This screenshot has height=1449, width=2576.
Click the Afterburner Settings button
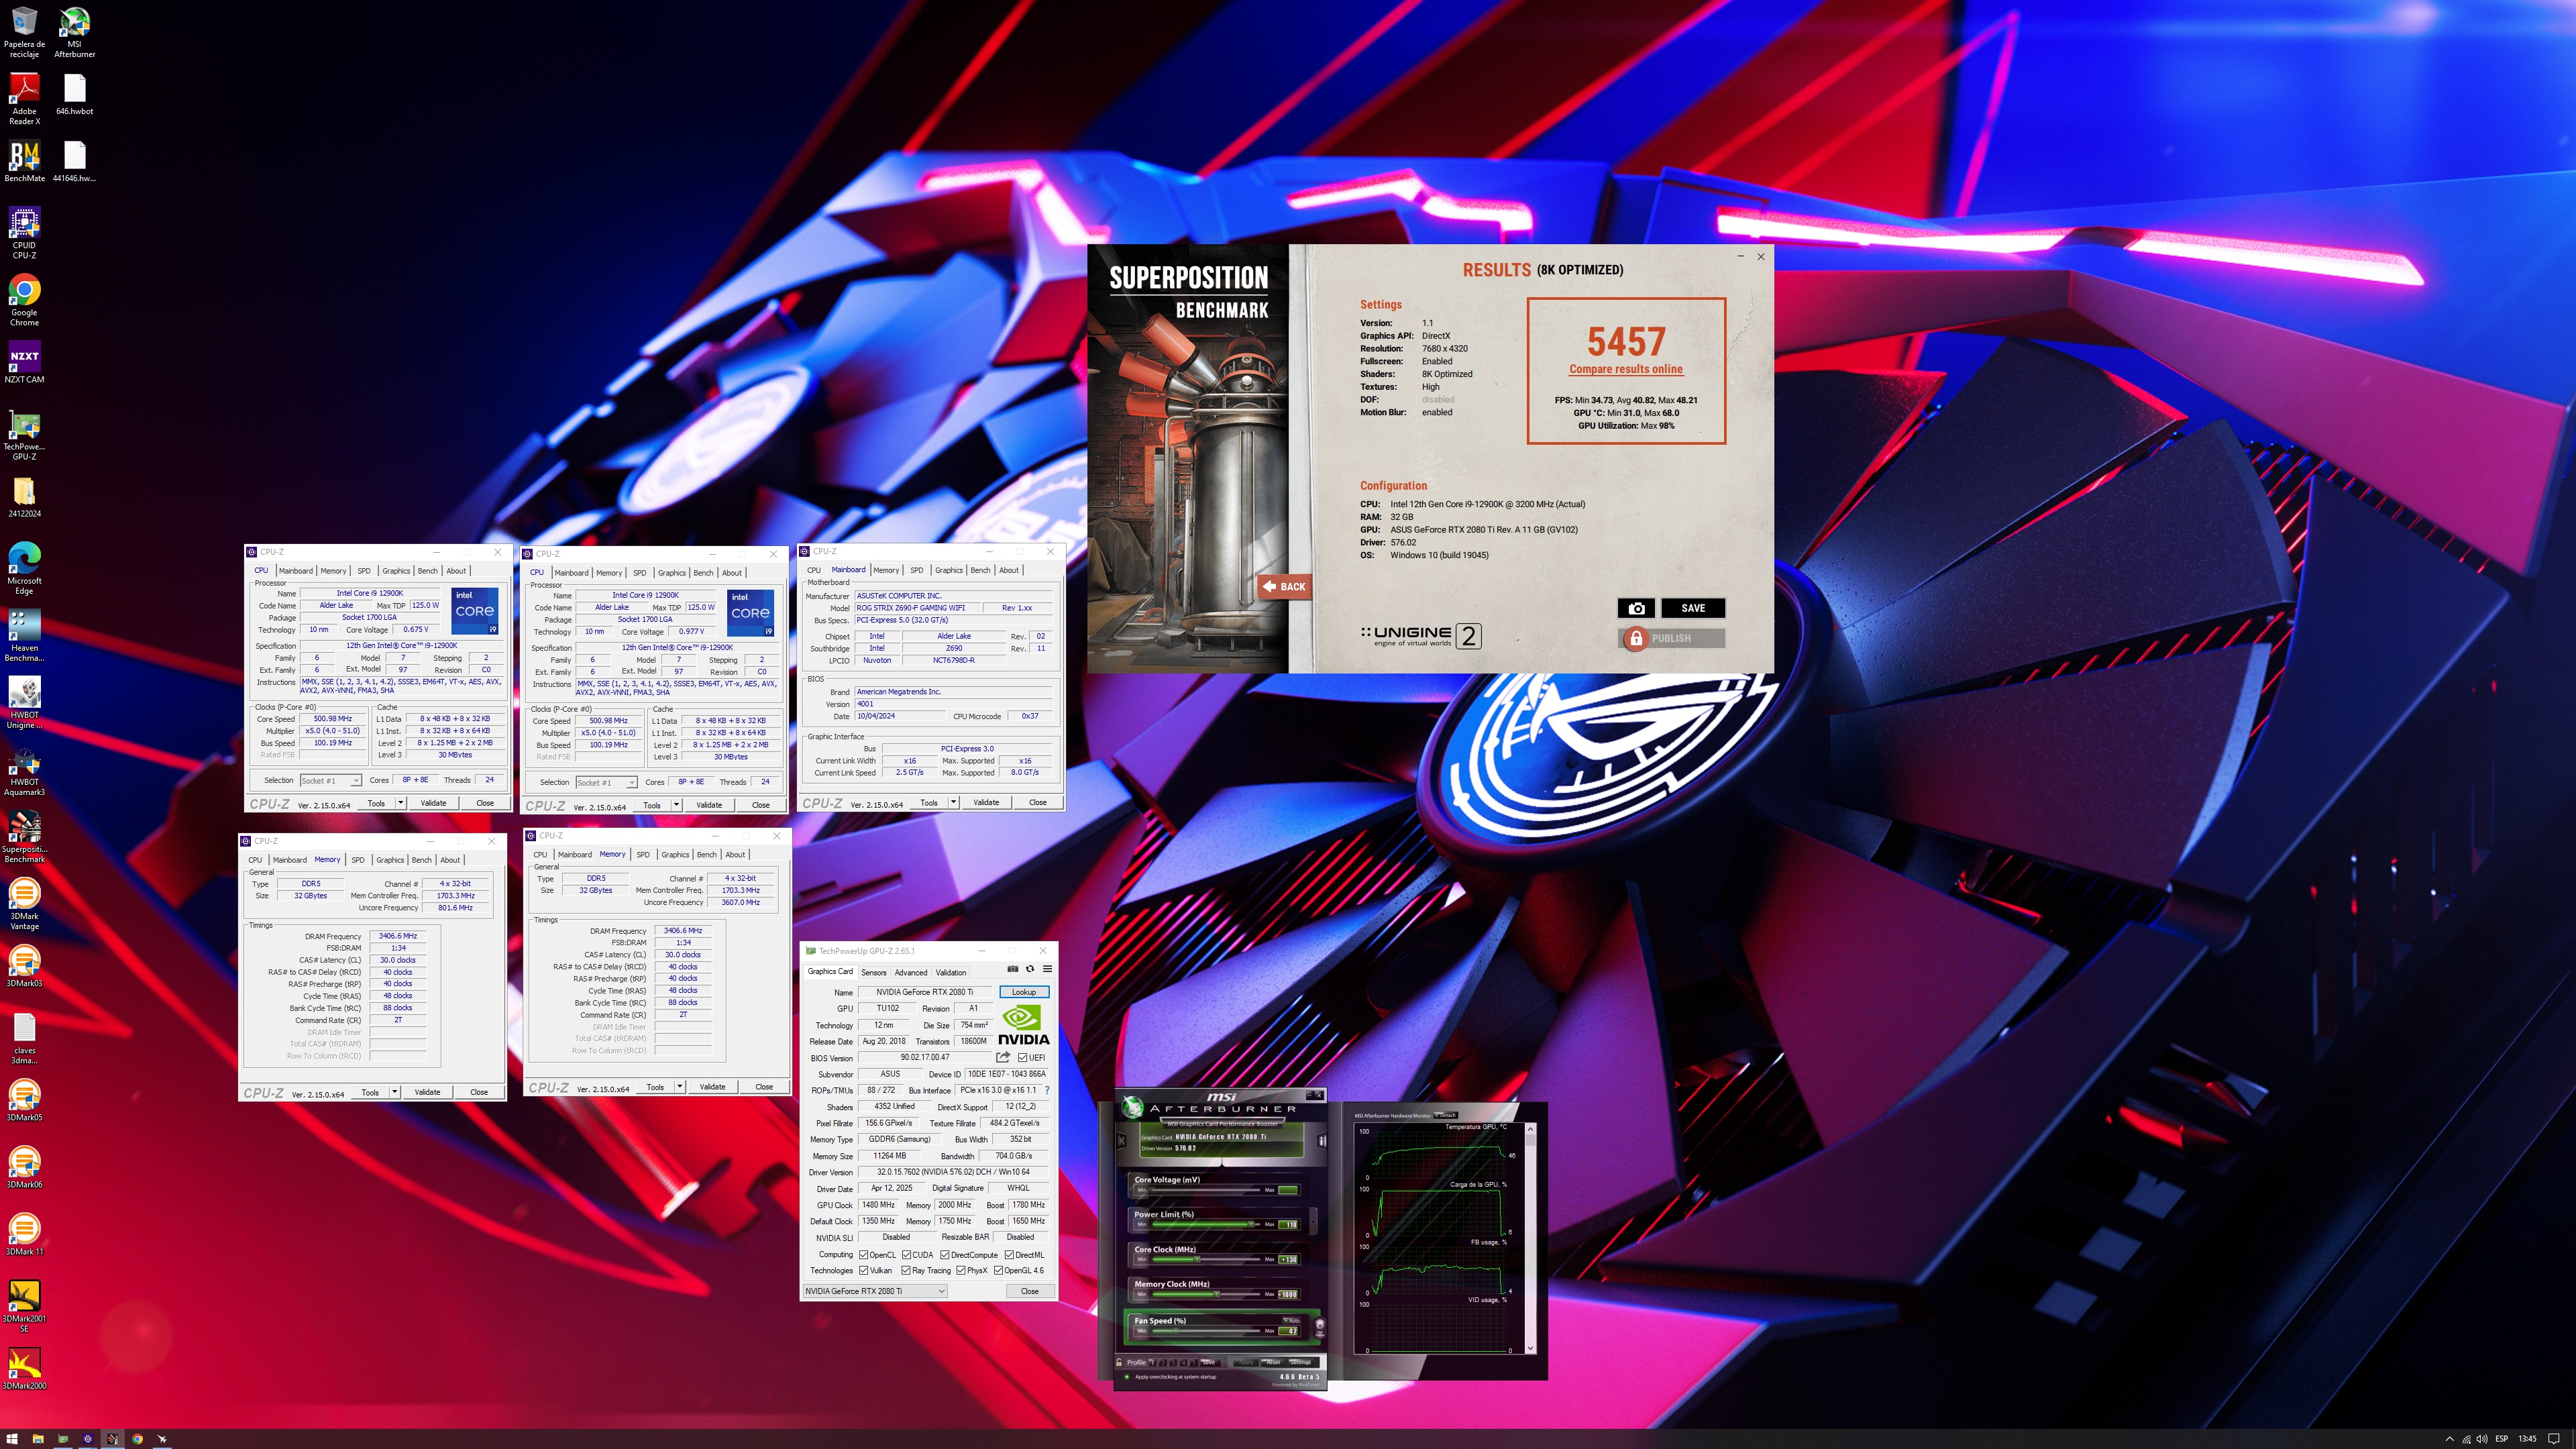[x=1301, y=1363]
